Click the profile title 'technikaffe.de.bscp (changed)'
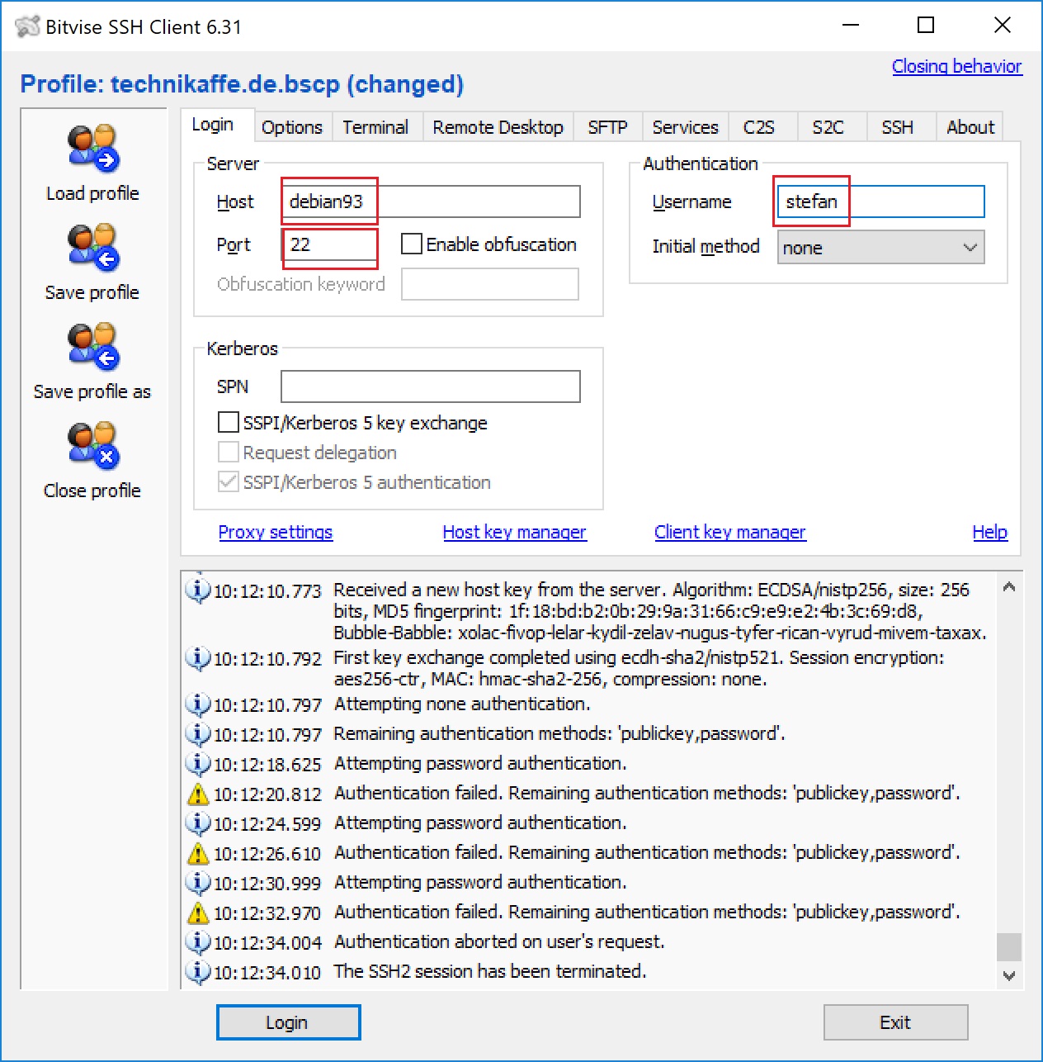 (287, 84)
